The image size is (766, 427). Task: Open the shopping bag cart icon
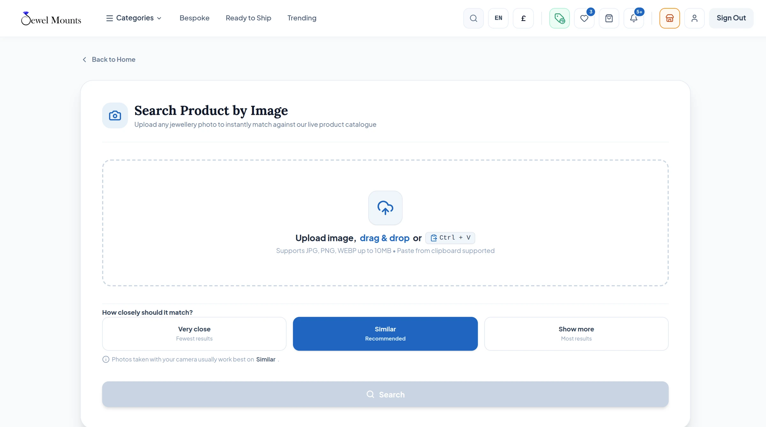[609, 18]
